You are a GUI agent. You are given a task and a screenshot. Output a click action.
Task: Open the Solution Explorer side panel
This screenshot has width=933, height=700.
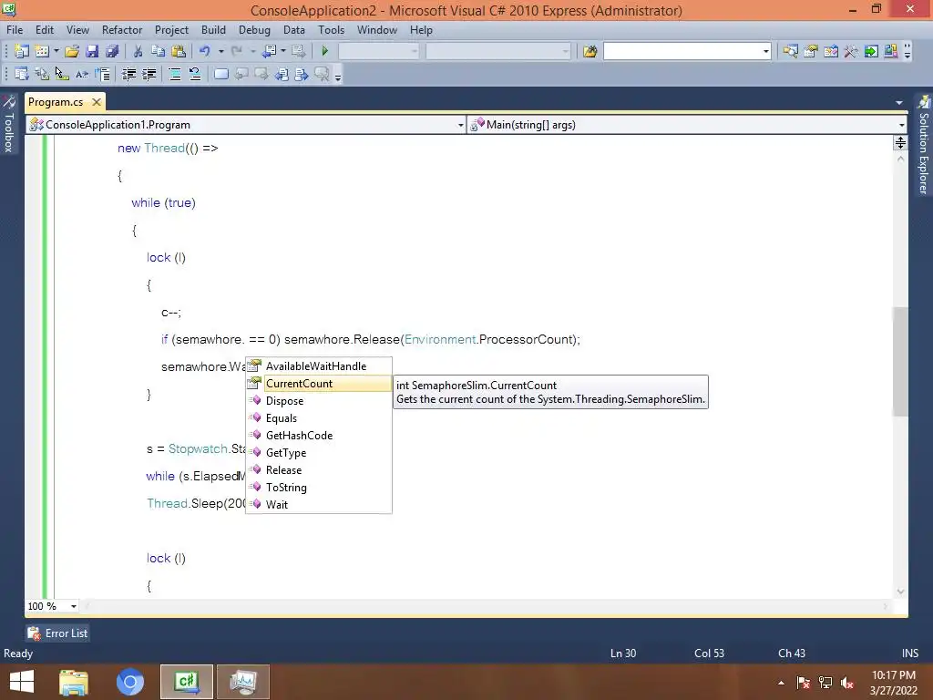[x=924, y=145]
